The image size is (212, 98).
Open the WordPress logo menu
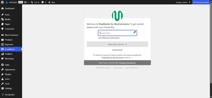(x=2, y=2)
